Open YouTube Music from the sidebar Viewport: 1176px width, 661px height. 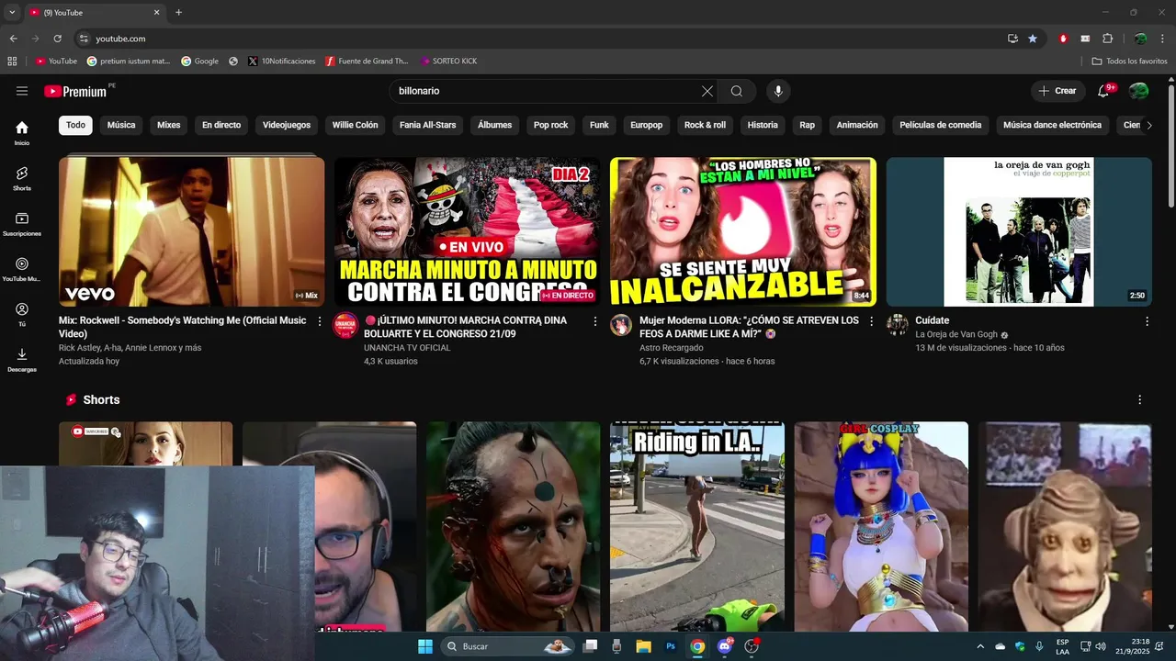click(22, 269)
